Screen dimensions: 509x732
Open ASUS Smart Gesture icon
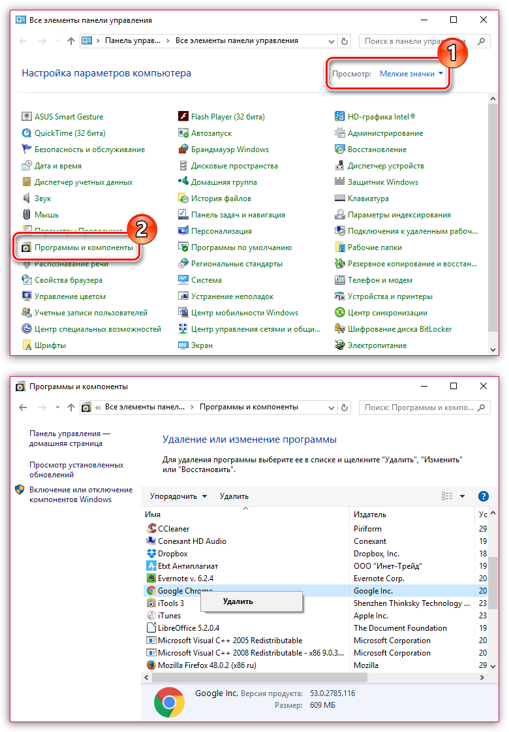[x=27, y=117]
